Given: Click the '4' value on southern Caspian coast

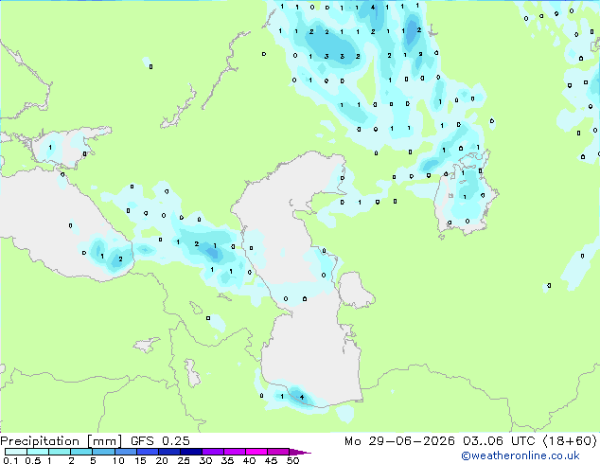Looking at the screenshot, I should click(x=302, y=397).
